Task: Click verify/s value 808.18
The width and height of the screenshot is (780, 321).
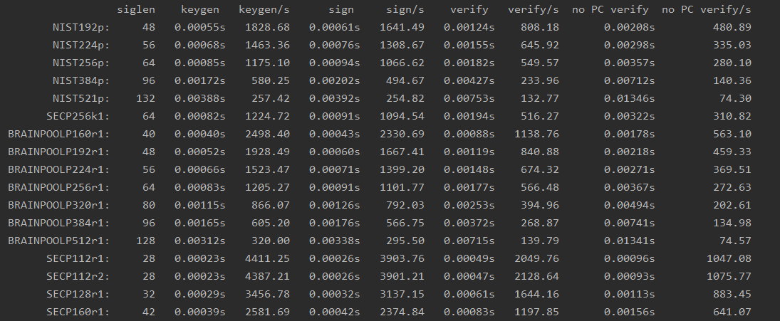Action: click(x=540, y=27)
